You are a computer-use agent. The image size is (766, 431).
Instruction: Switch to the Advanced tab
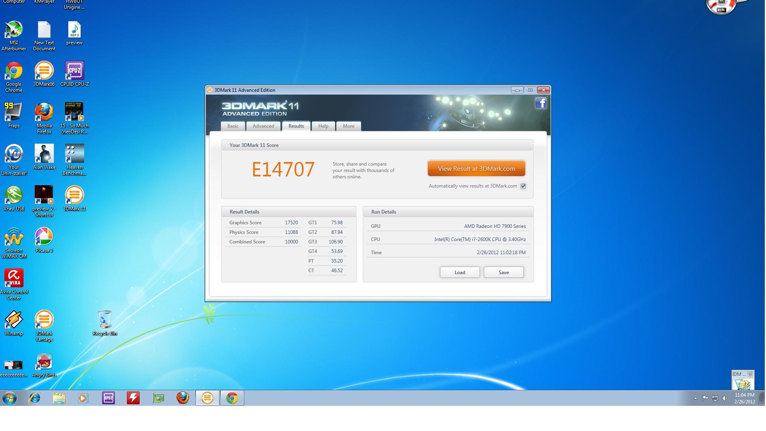point(263,126)
